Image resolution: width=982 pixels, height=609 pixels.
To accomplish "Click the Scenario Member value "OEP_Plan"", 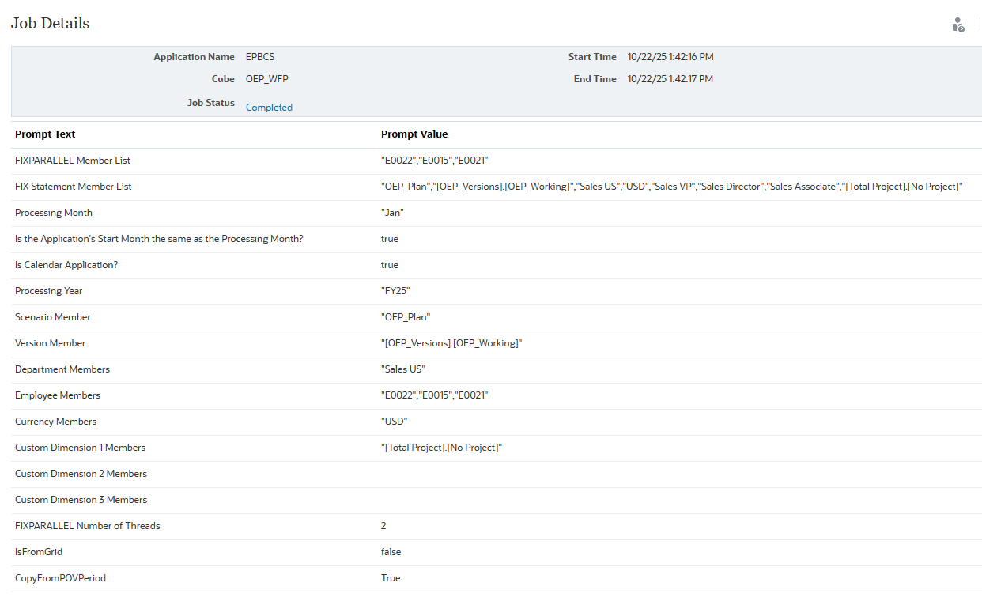I will tap(407, 317).
